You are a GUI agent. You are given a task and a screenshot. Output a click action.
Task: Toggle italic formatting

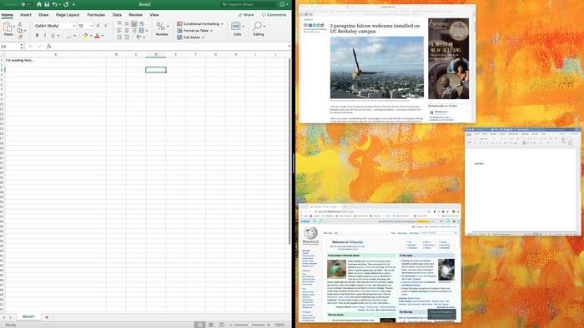coord(45,36)
